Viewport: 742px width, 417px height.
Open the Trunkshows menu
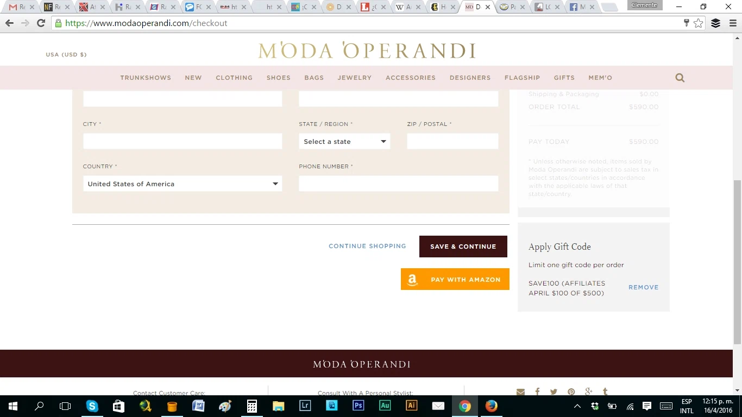(x=146, y=78)
